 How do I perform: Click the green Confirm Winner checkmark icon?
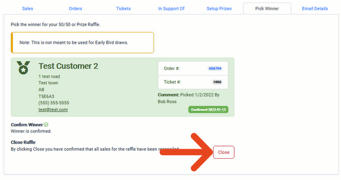coord(46,125)
